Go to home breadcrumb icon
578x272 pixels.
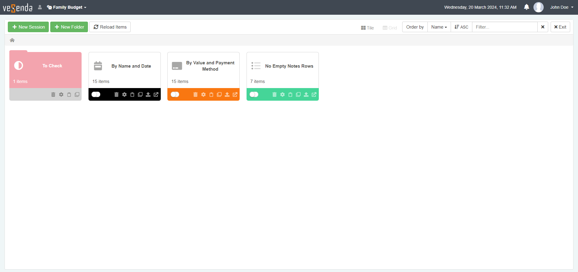click(12, 40)
